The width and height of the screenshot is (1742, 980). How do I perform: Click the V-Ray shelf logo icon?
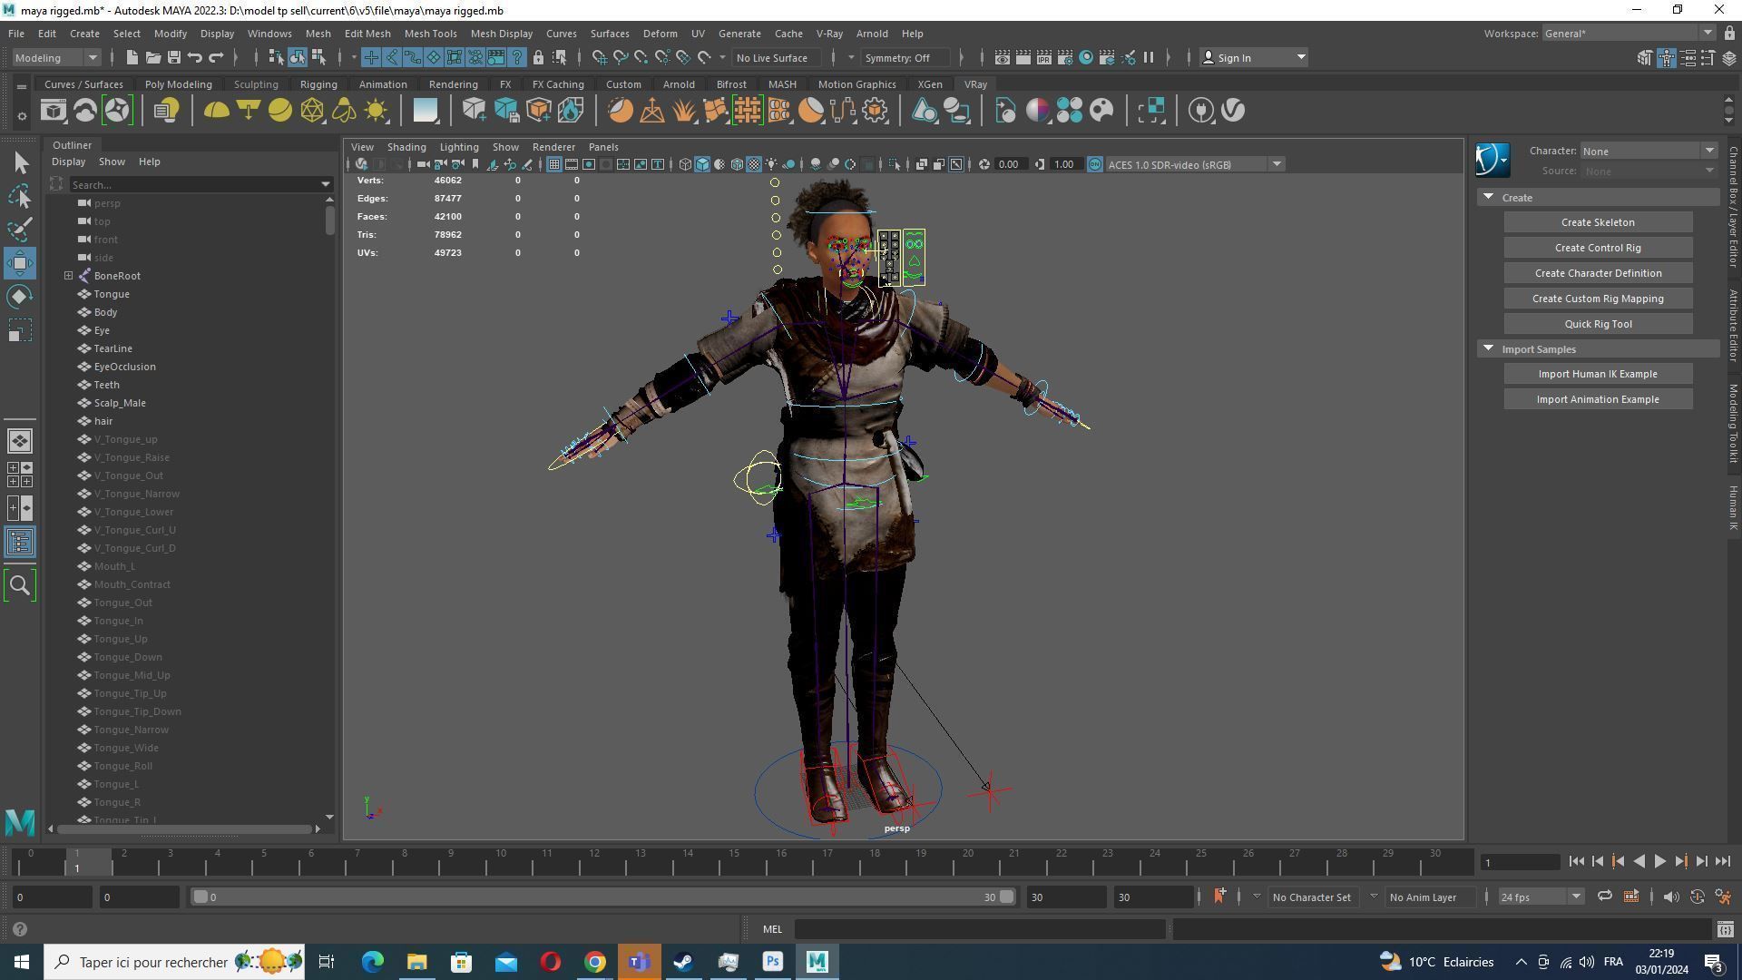(x=1233, y=111)
